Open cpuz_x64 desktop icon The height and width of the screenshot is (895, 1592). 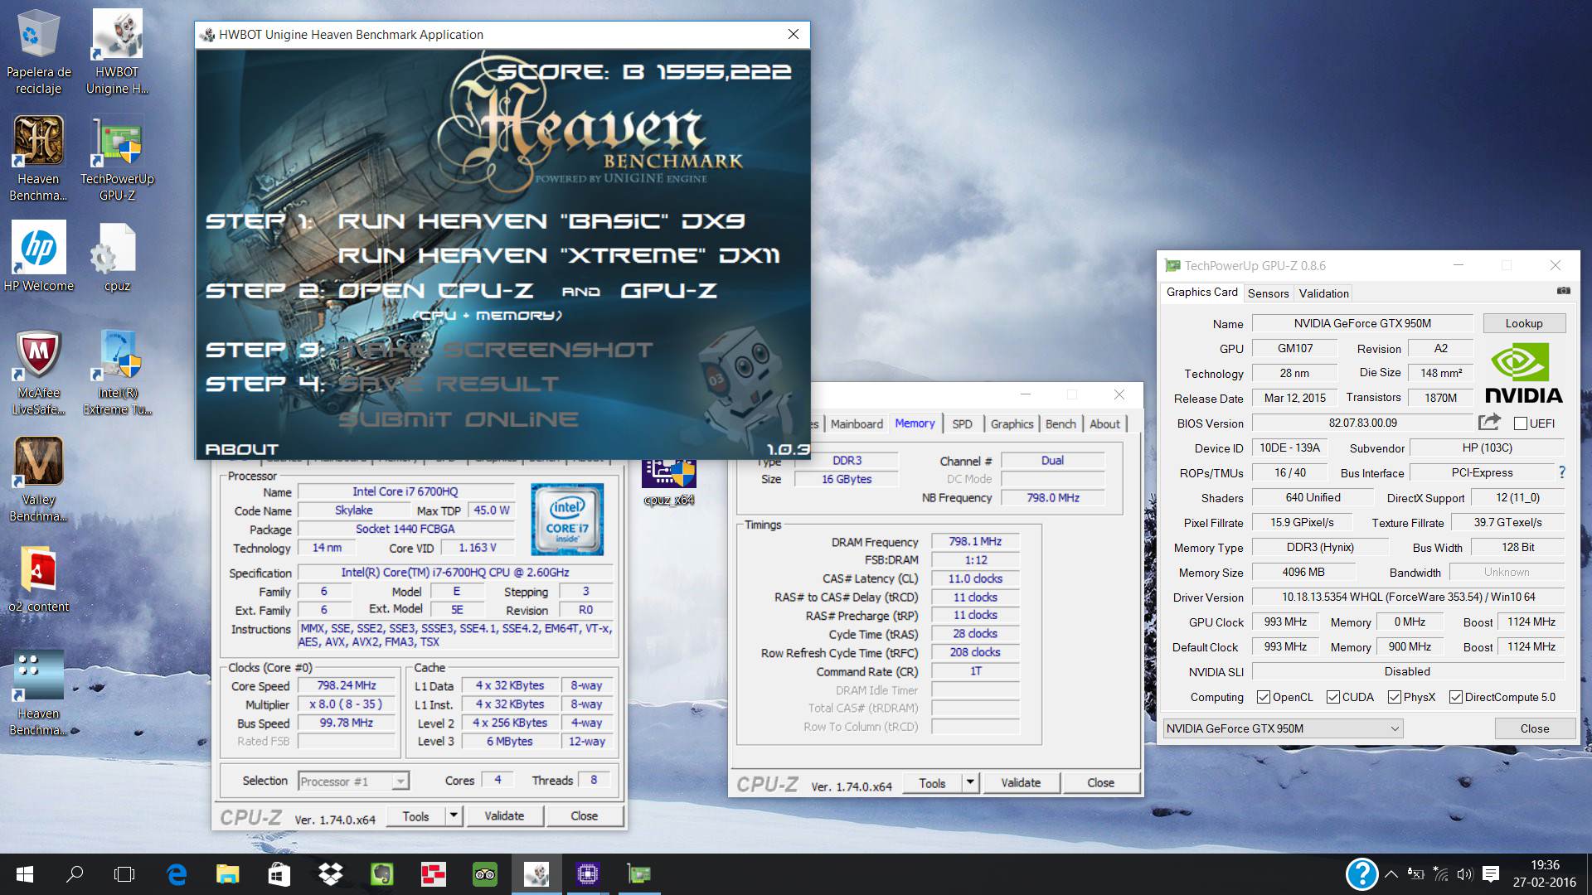[668, 482]
